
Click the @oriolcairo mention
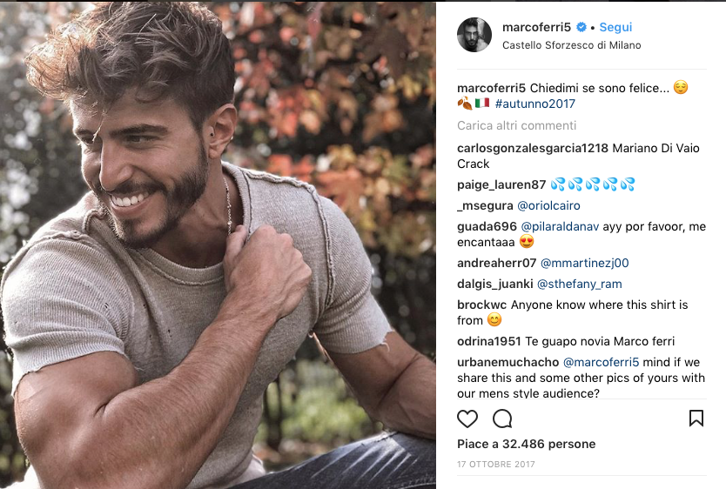point(548,205)
